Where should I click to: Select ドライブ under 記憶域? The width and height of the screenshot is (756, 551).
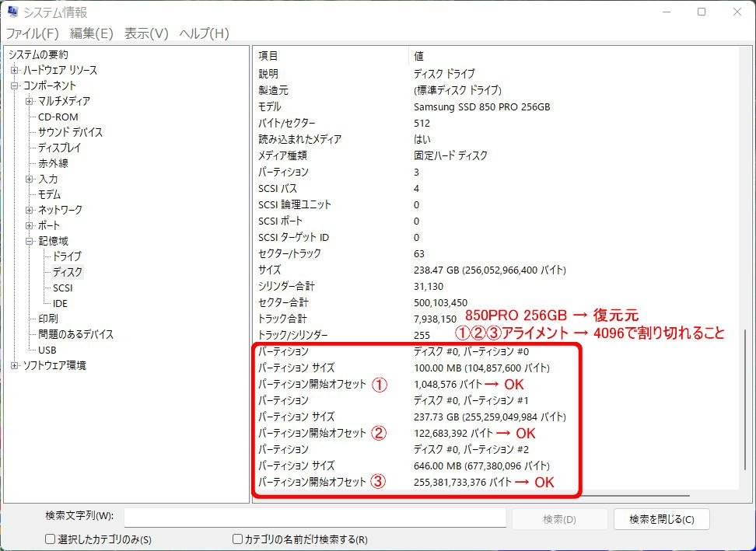coord(67,256)
